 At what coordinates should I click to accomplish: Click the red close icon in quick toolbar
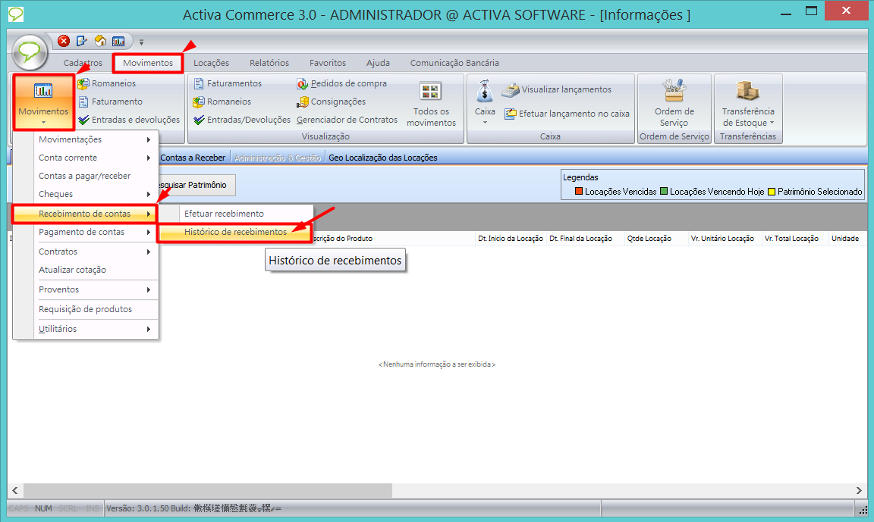(64, 42)
